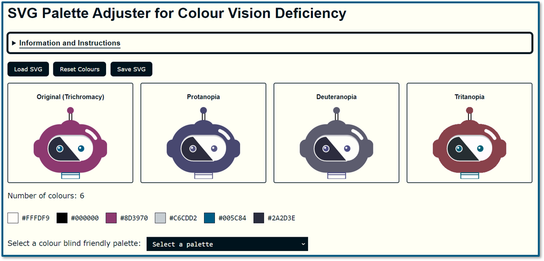Open the white #FFFDF9 colour swatch
This screenshot has width=544, height=261.
pos(13,218)
